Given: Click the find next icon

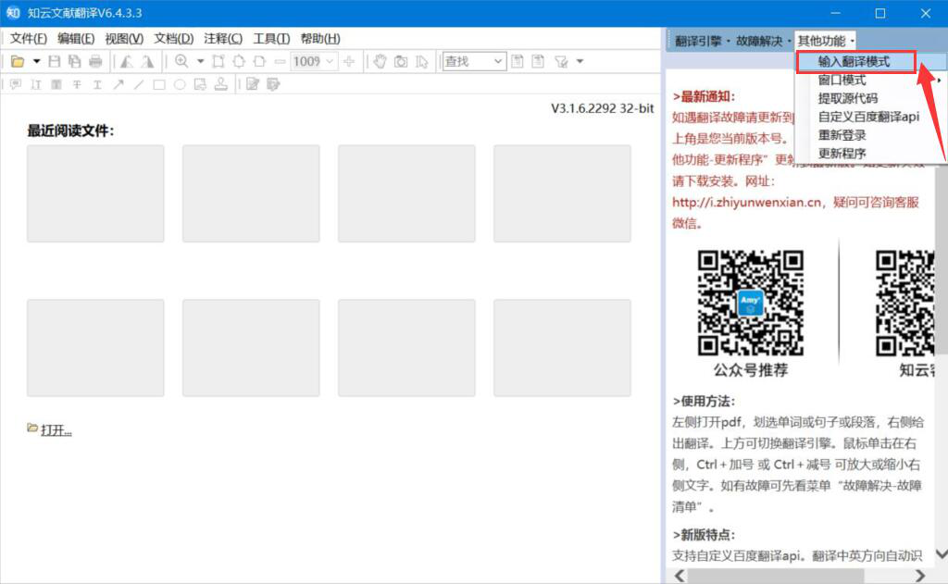Looking at the screenshot, I should coord(538,61).
